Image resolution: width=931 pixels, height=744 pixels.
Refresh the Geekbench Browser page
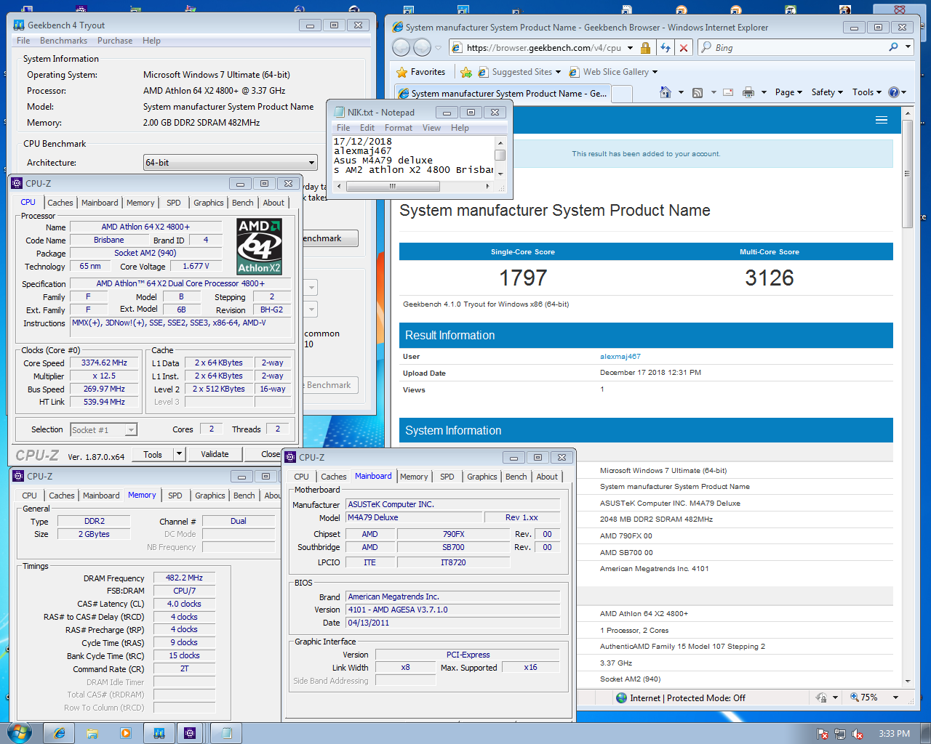tap(665, 48)
